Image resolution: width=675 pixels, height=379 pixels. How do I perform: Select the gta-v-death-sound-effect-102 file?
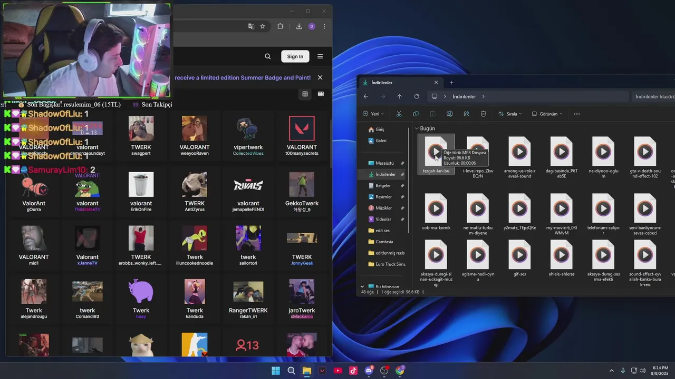coord(645,157)
